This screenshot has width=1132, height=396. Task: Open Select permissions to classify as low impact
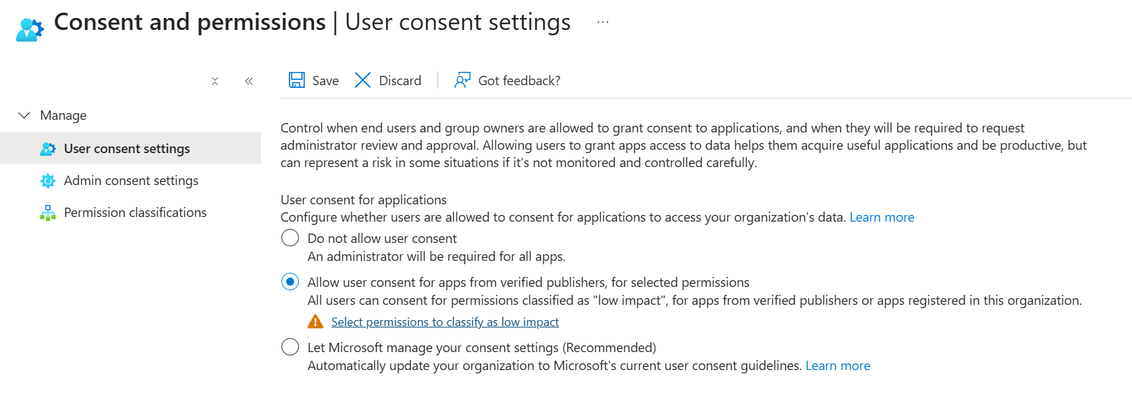(445, 322)
